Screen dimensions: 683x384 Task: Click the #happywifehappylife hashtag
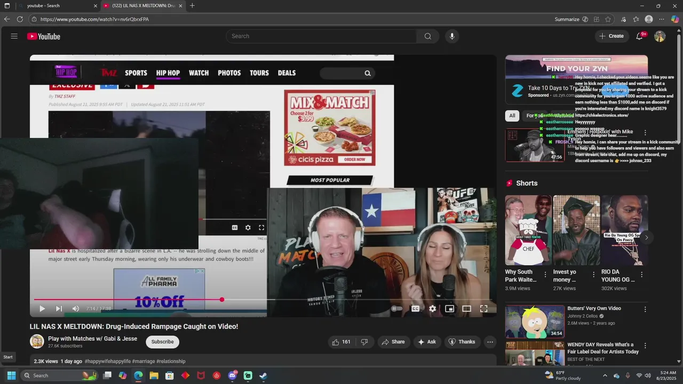point(107,362)
